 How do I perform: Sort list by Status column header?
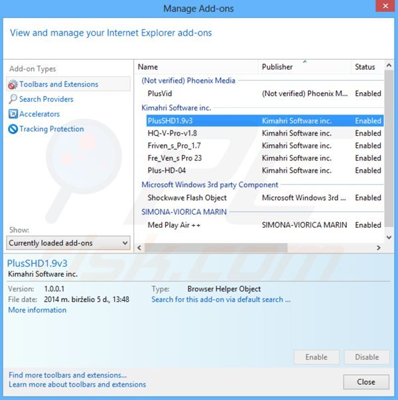coord(367,67)
